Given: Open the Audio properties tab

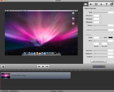Looking at the screenshot, I should pyautogui.click(x=91, y=4).
